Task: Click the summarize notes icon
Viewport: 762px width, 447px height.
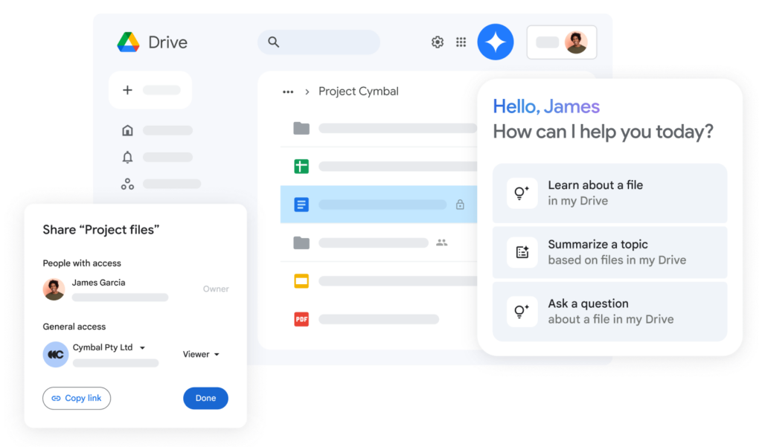Action: tap(522, 252)
